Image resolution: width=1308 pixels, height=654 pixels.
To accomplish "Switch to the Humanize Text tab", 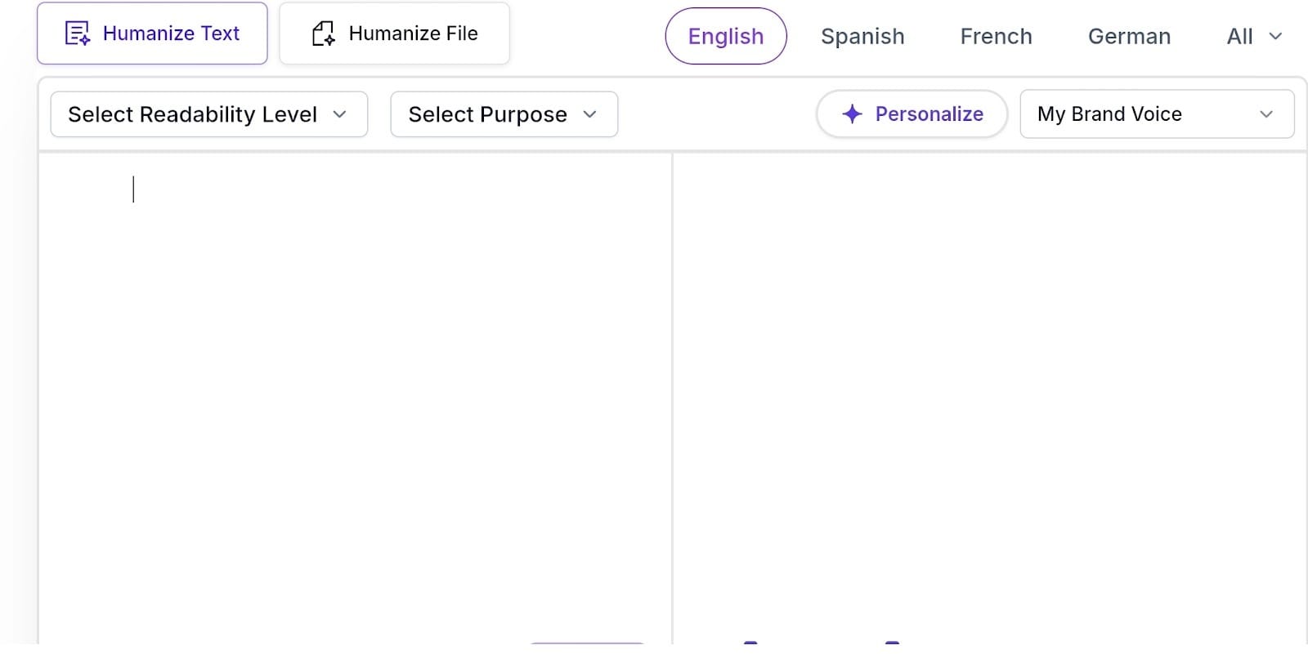I will coord(152,33).
